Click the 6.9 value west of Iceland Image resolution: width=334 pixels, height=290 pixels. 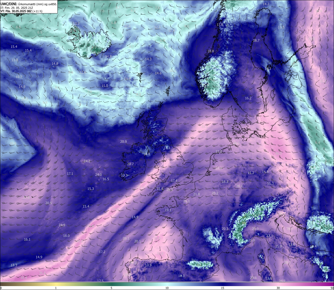point(40,33)
